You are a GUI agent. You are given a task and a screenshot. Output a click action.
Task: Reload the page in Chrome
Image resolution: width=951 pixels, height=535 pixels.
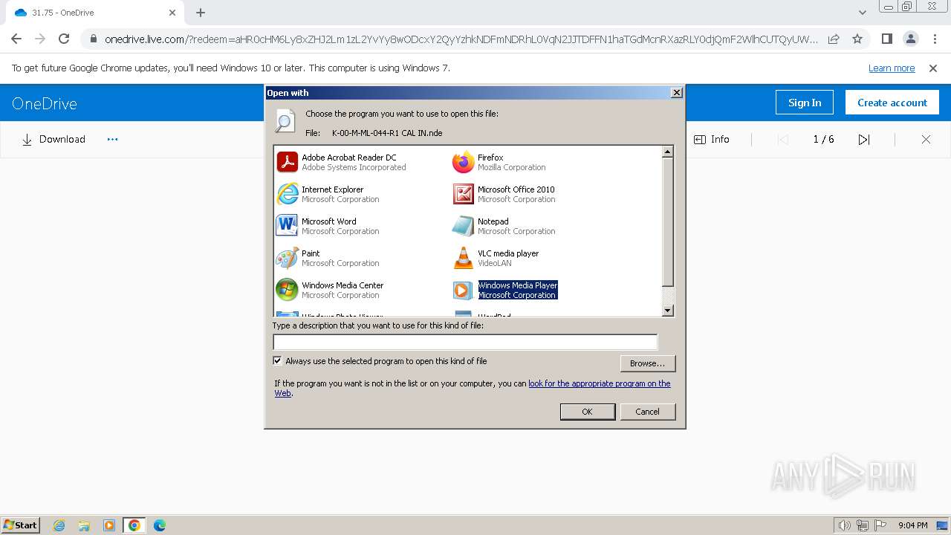[x=64, y=39]
